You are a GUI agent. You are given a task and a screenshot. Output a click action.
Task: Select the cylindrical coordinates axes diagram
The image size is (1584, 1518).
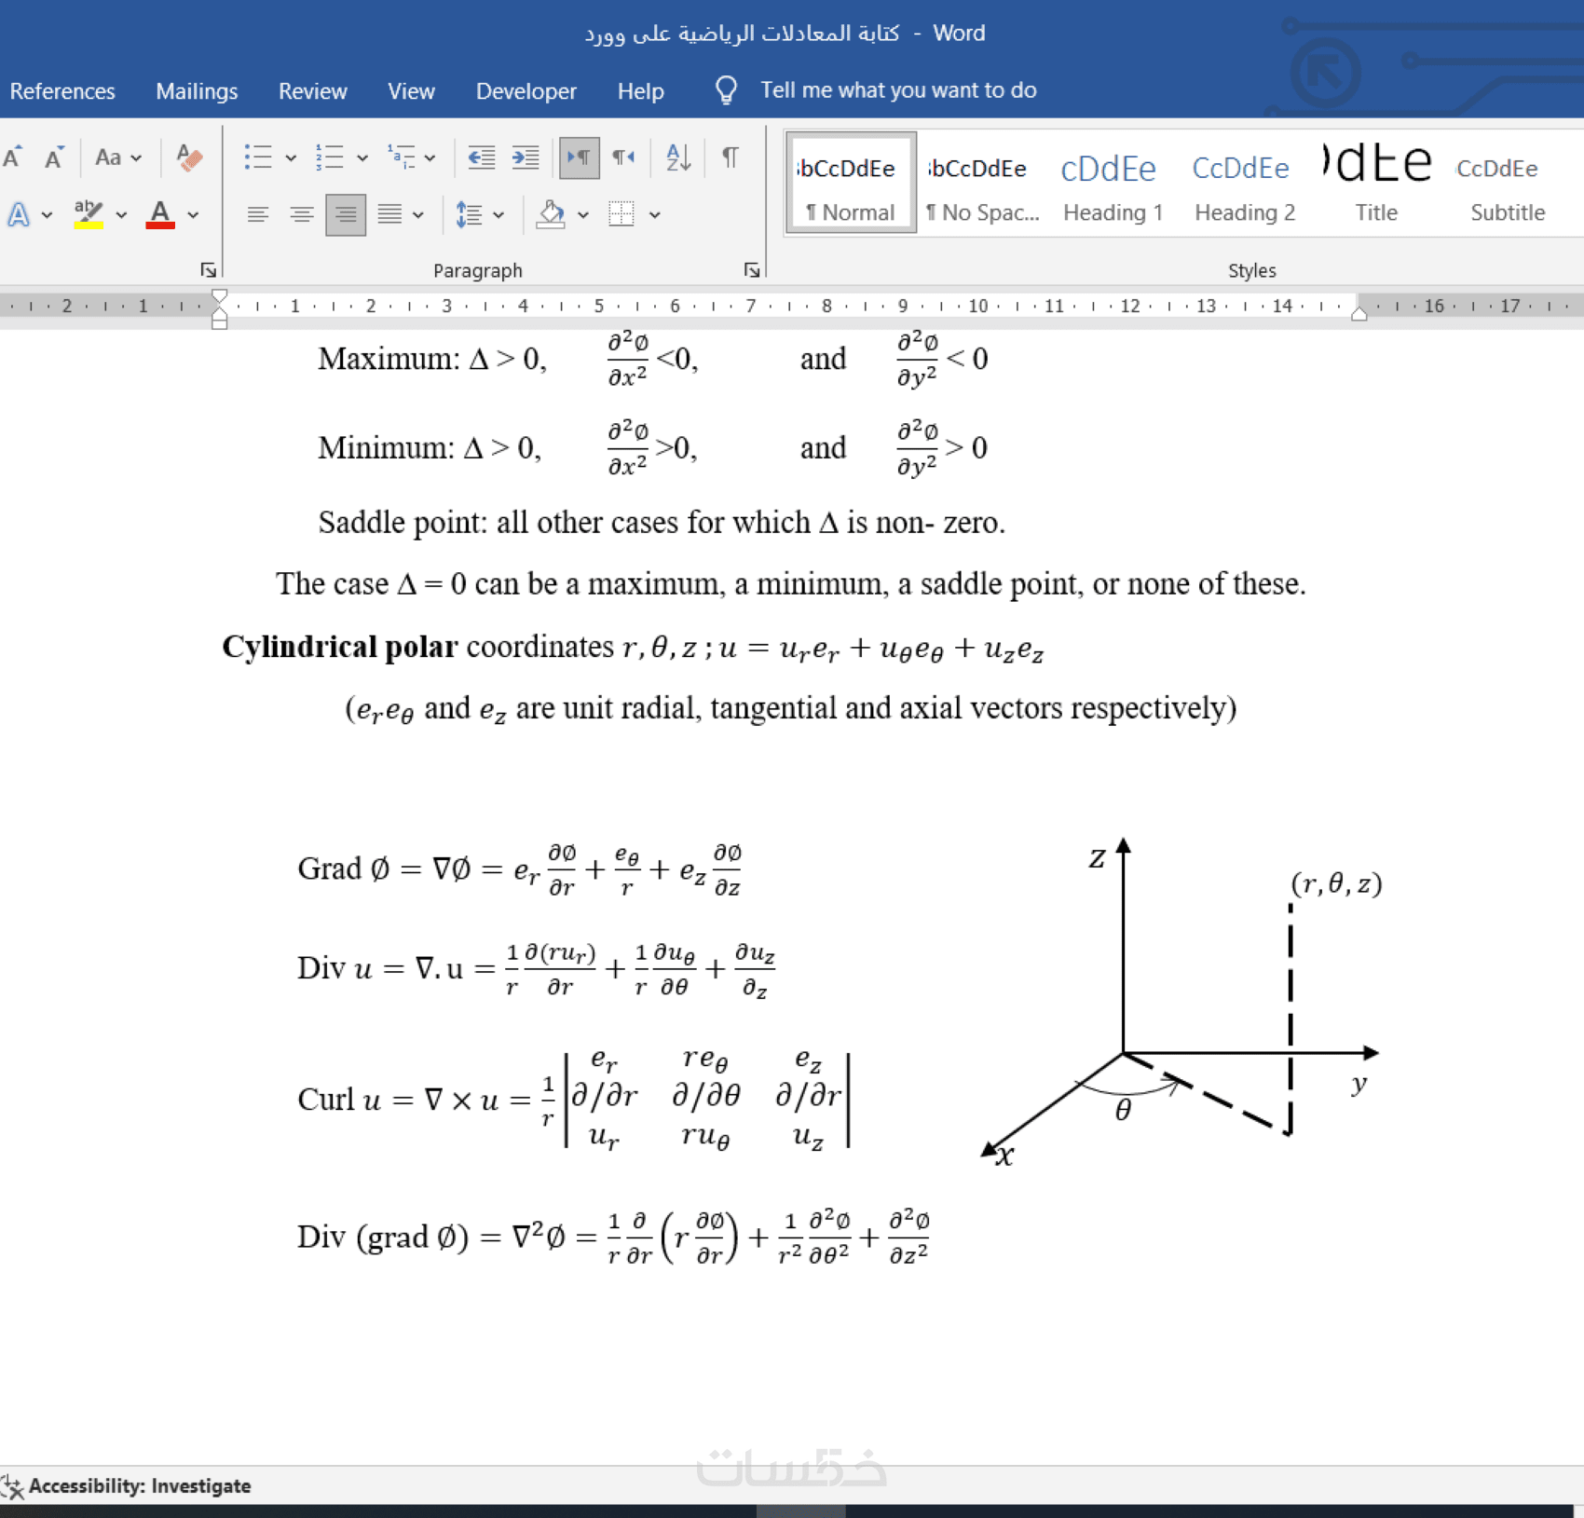pos(1182,1003)
